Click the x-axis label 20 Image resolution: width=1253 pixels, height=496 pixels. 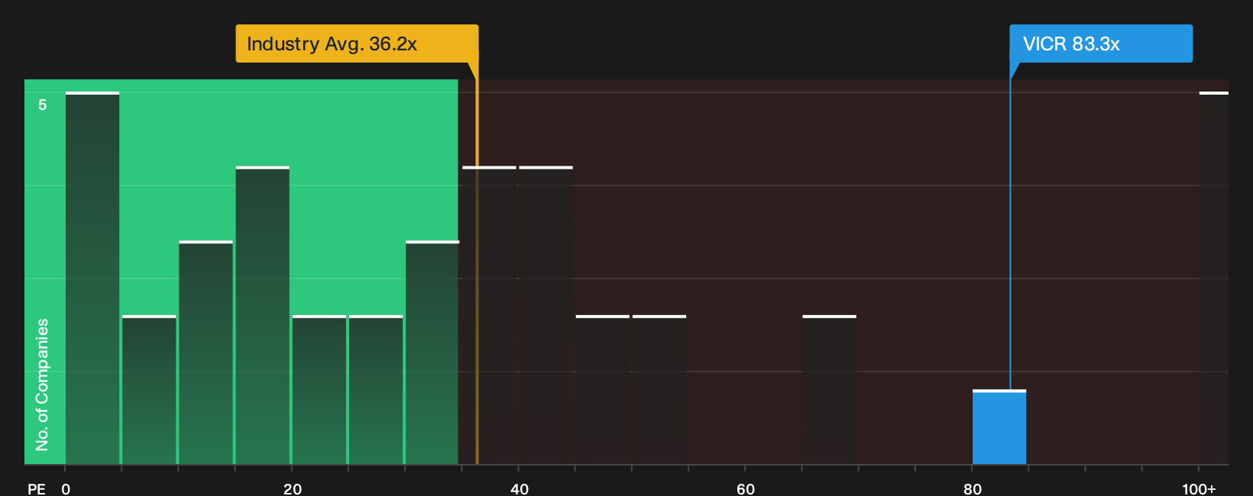[293, 488]
